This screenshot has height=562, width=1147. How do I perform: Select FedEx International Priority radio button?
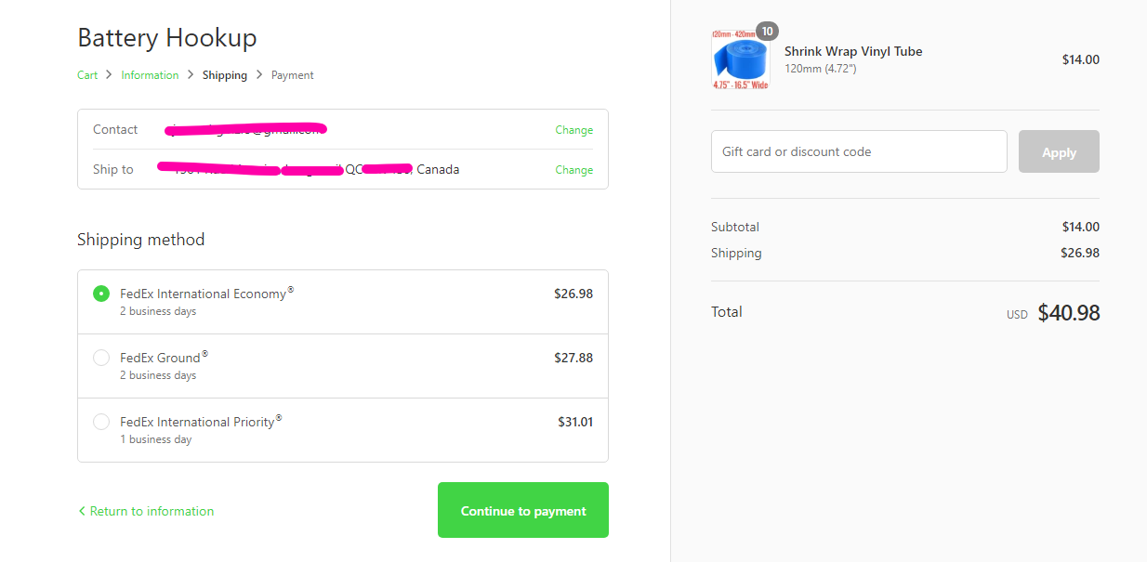[101, 422]
